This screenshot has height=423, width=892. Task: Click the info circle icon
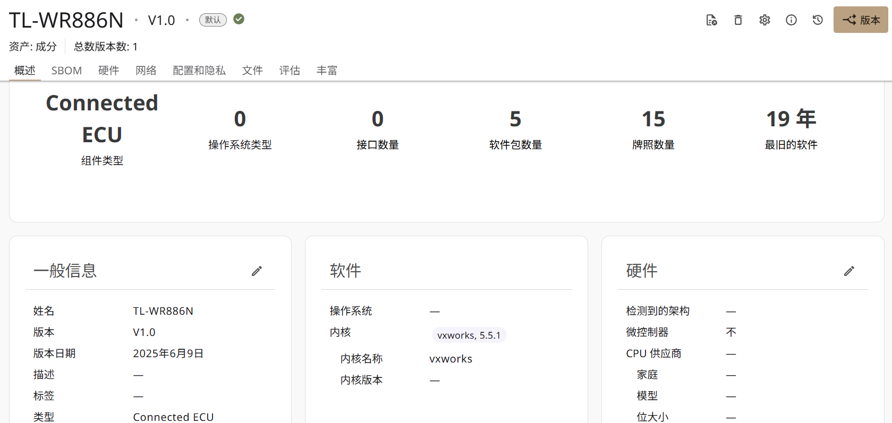[x=791, y=20]
